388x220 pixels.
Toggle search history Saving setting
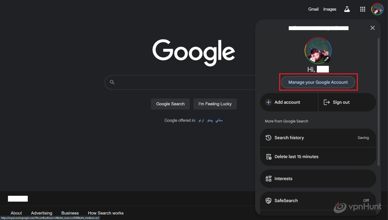pyautogui.click(x=363, y=138)
